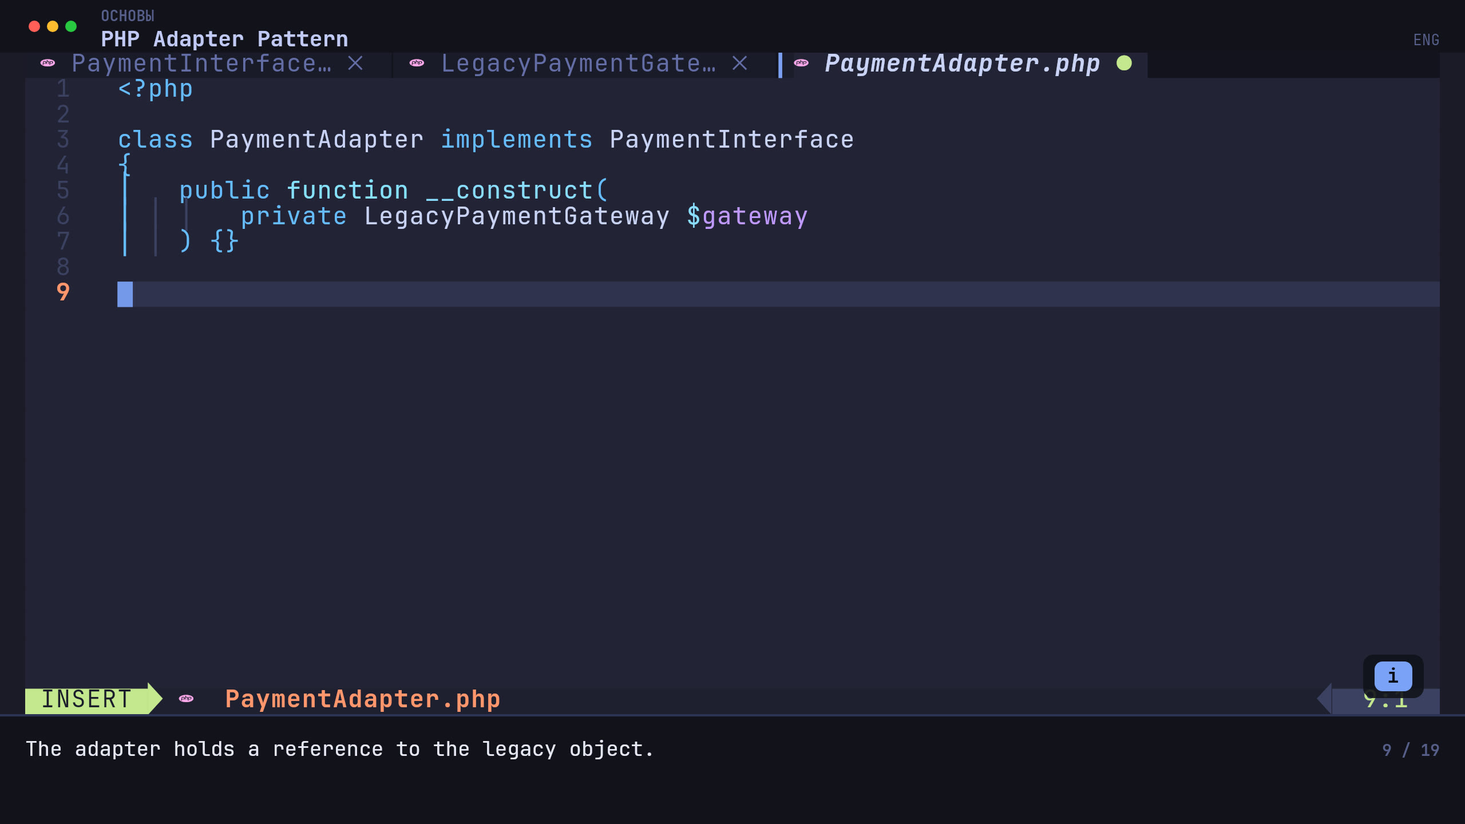Close the LegacyPaymentGateway tab
1465x824 pixels.
[740, 63]
